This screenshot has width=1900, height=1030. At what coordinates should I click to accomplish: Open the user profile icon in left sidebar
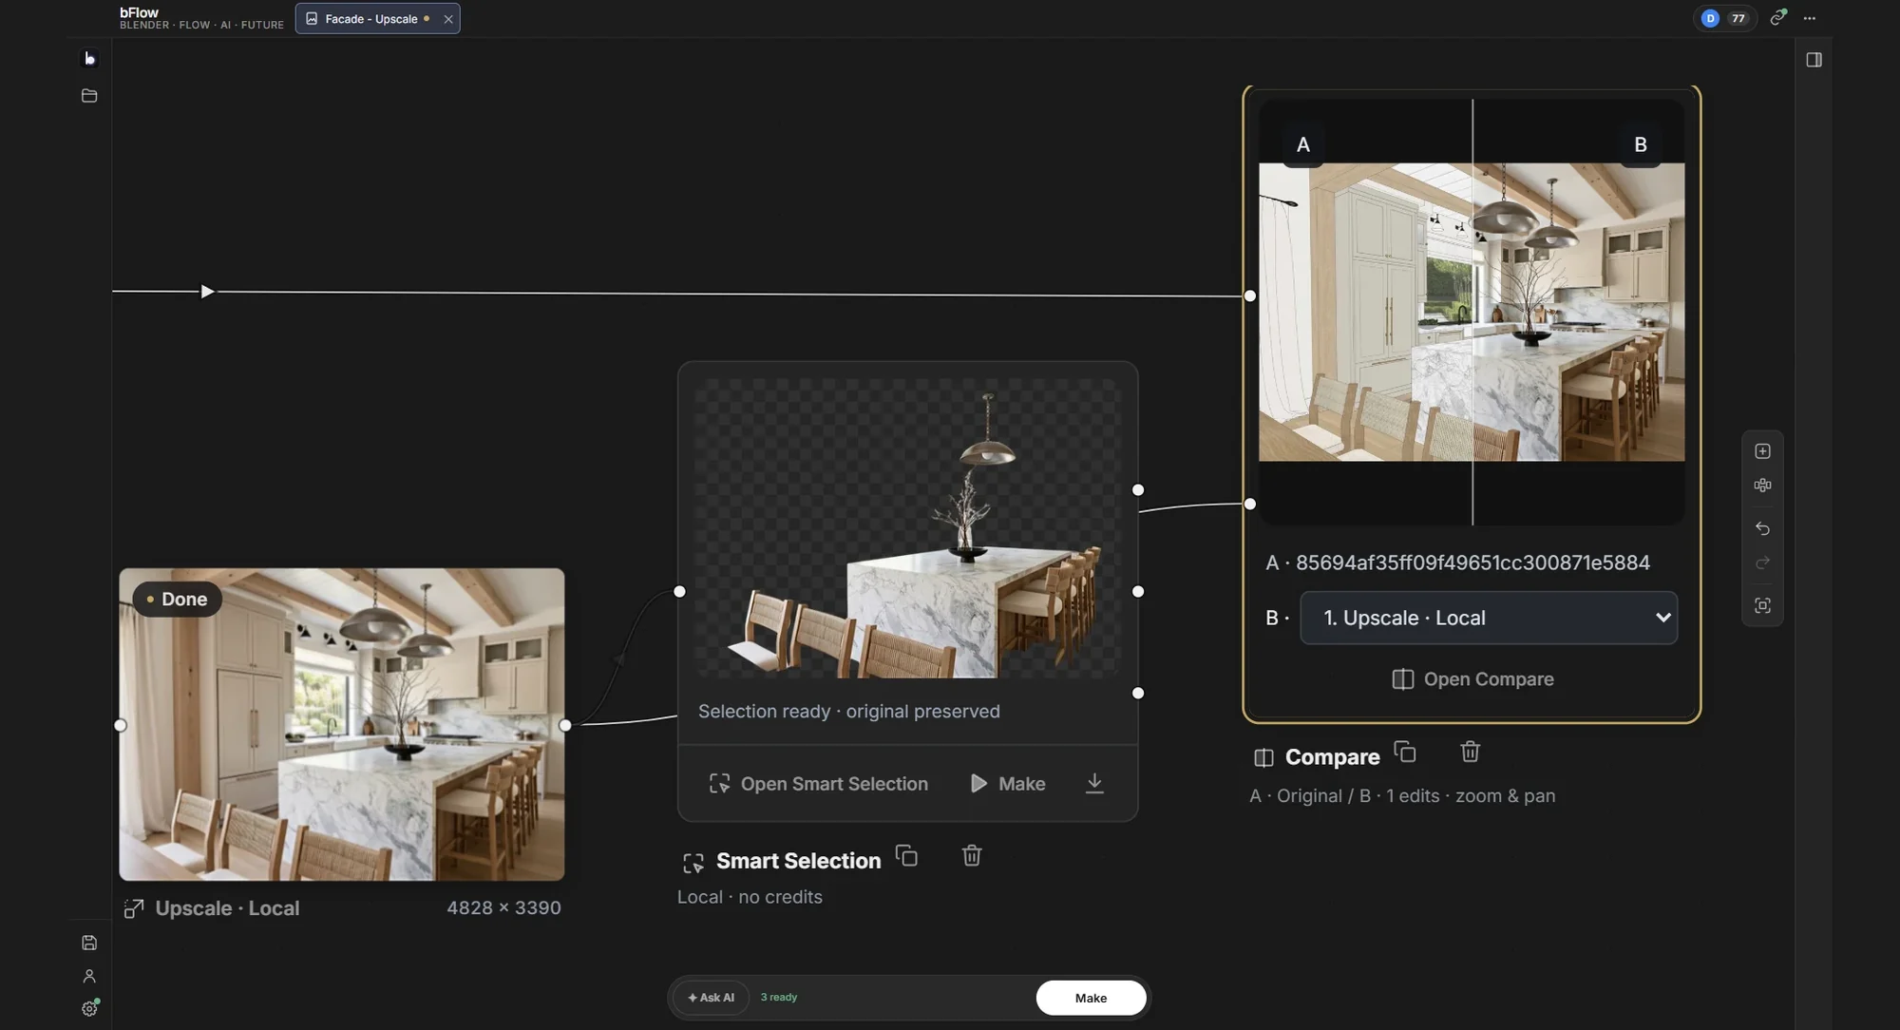tap(89, 976)
